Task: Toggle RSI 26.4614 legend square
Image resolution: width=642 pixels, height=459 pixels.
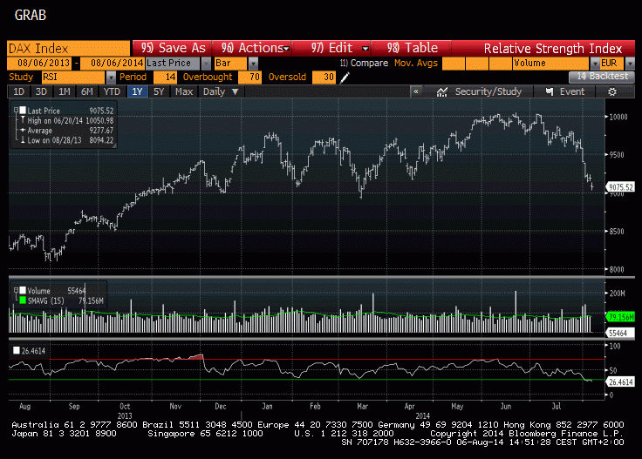Action: point(17,350)
